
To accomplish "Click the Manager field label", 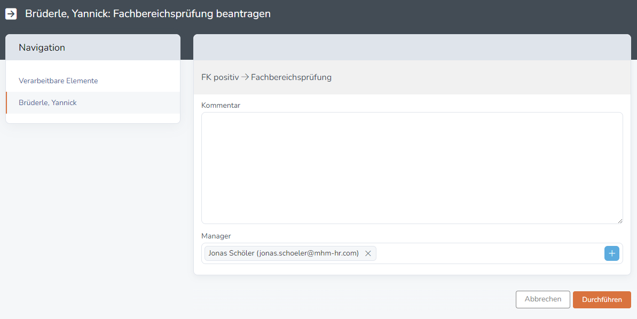I will [x=216, y=236].
